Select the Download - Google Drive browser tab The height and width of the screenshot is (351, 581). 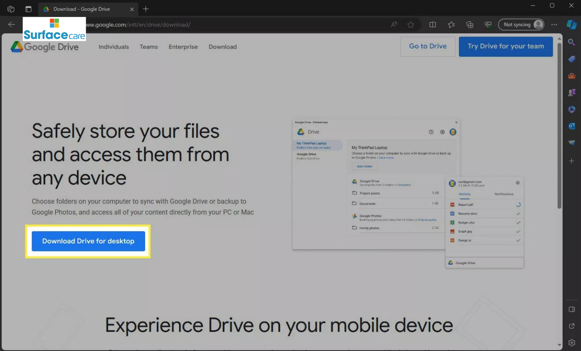point(87,9)
